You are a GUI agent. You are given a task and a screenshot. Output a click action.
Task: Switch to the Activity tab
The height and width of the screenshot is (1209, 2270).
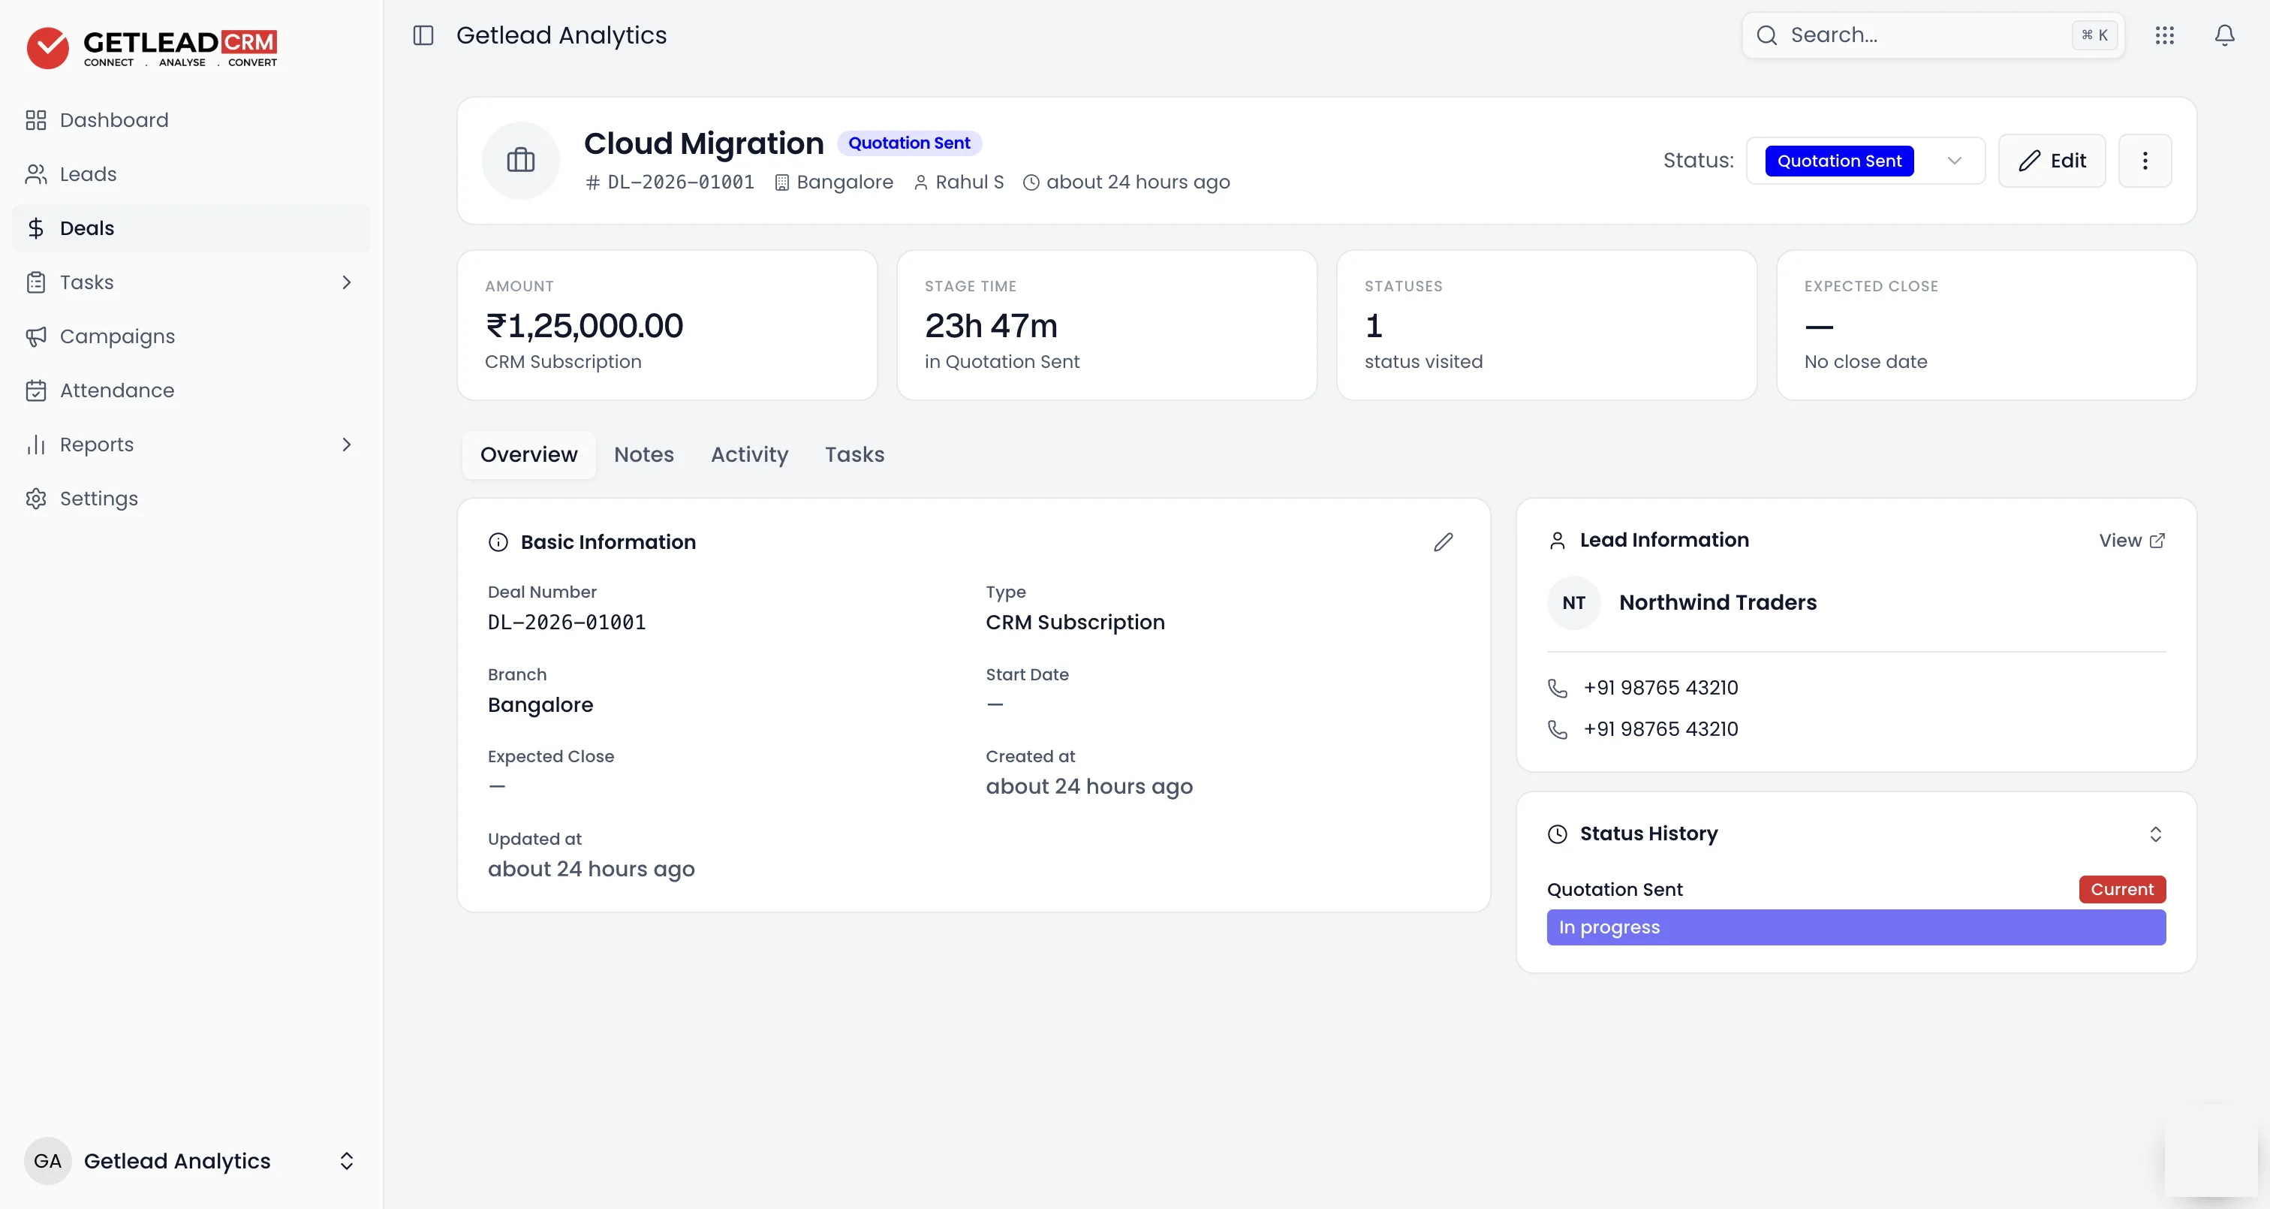(x=750, y=455)
